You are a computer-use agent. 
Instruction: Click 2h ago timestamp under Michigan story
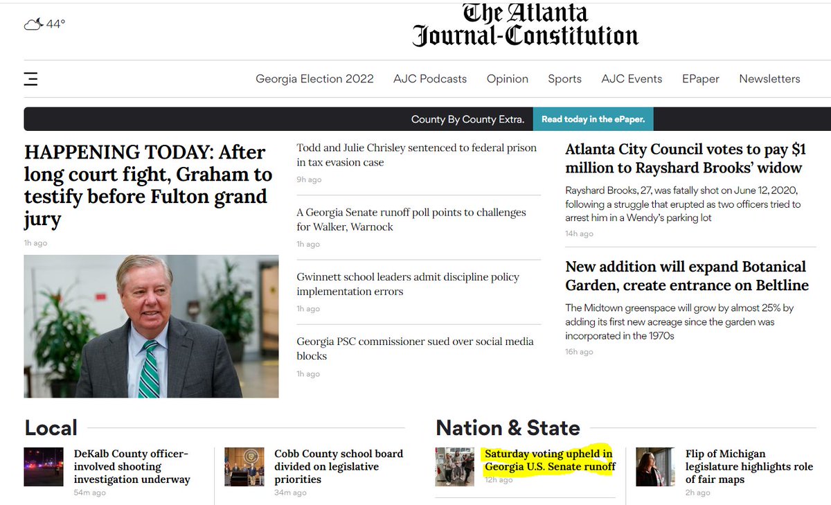coord(698,493)
